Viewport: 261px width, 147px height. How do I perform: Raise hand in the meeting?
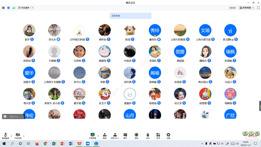(148, 136)
